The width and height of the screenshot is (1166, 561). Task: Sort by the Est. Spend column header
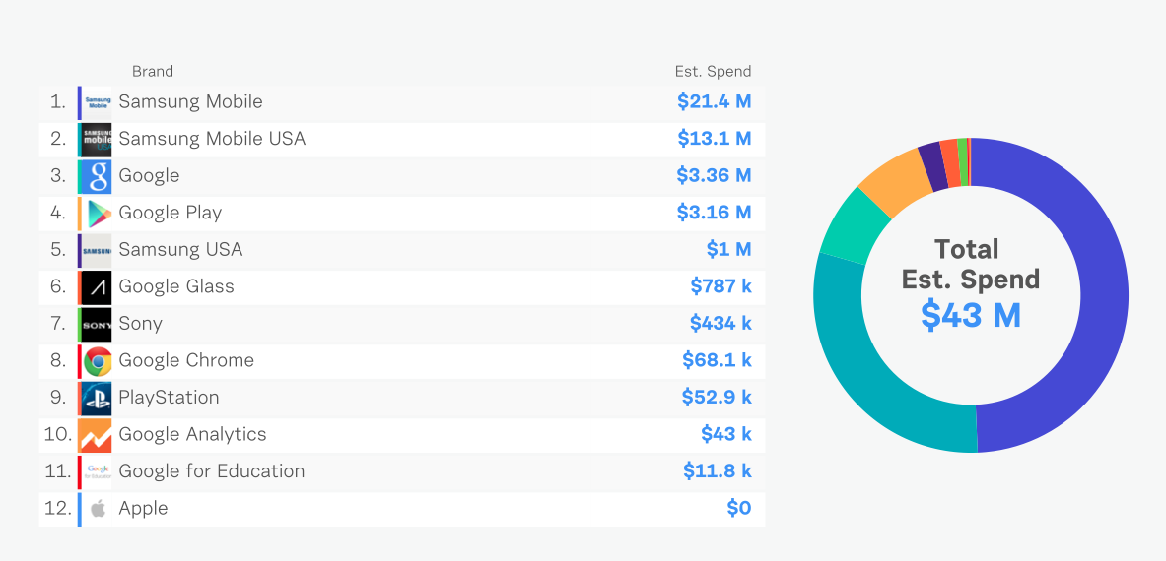coord(713,71)
